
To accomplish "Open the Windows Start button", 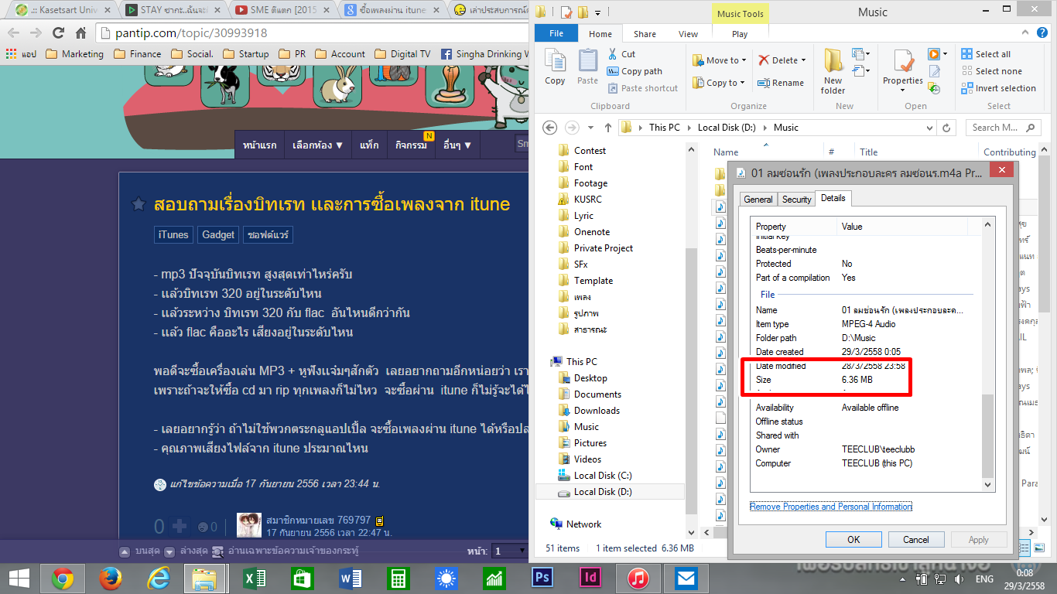I will [19, 578].
